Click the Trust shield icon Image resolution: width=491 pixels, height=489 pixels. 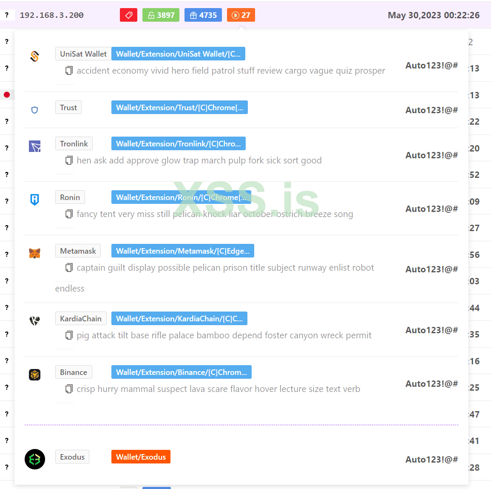(35, 110)
